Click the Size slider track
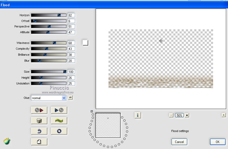Screen dimensions: 228x149 click(x=49, y=72)
